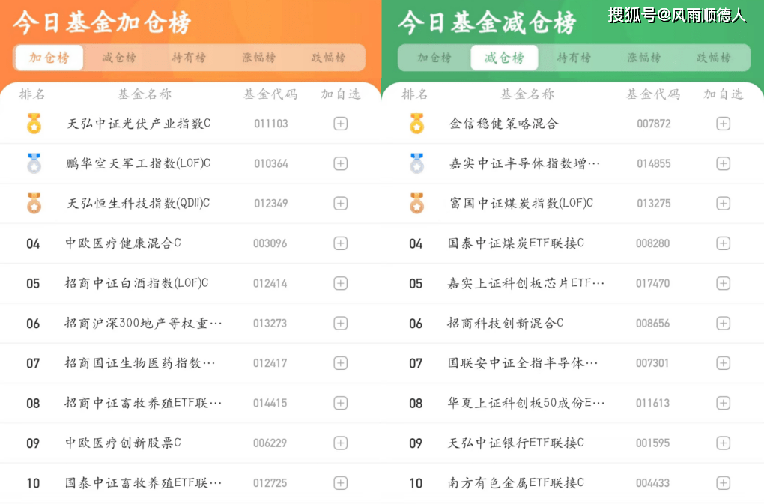Add 天弘中证光伏产业指数C to watchlist

(x=340, y=124)
